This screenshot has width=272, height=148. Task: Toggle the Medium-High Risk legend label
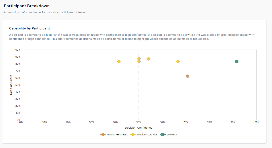[x=117, y=135]
